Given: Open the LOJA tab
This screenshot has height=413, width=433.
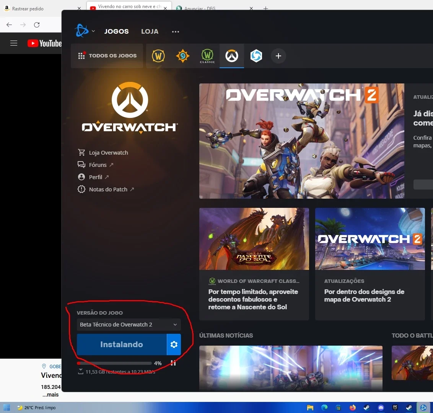Looking at the screenshot, I should tap(150, 31).
